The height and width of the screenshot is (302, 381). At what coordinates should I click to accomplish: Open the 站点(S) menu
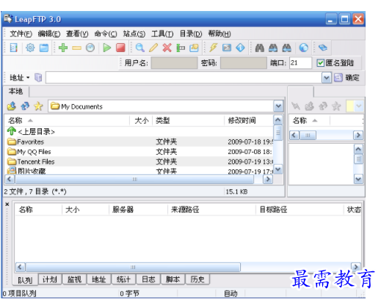click(x=134, y=34)
